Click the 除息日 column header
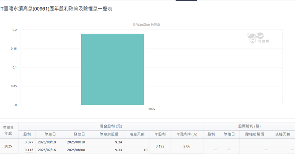The image size is (295, 157). point(50,134)
